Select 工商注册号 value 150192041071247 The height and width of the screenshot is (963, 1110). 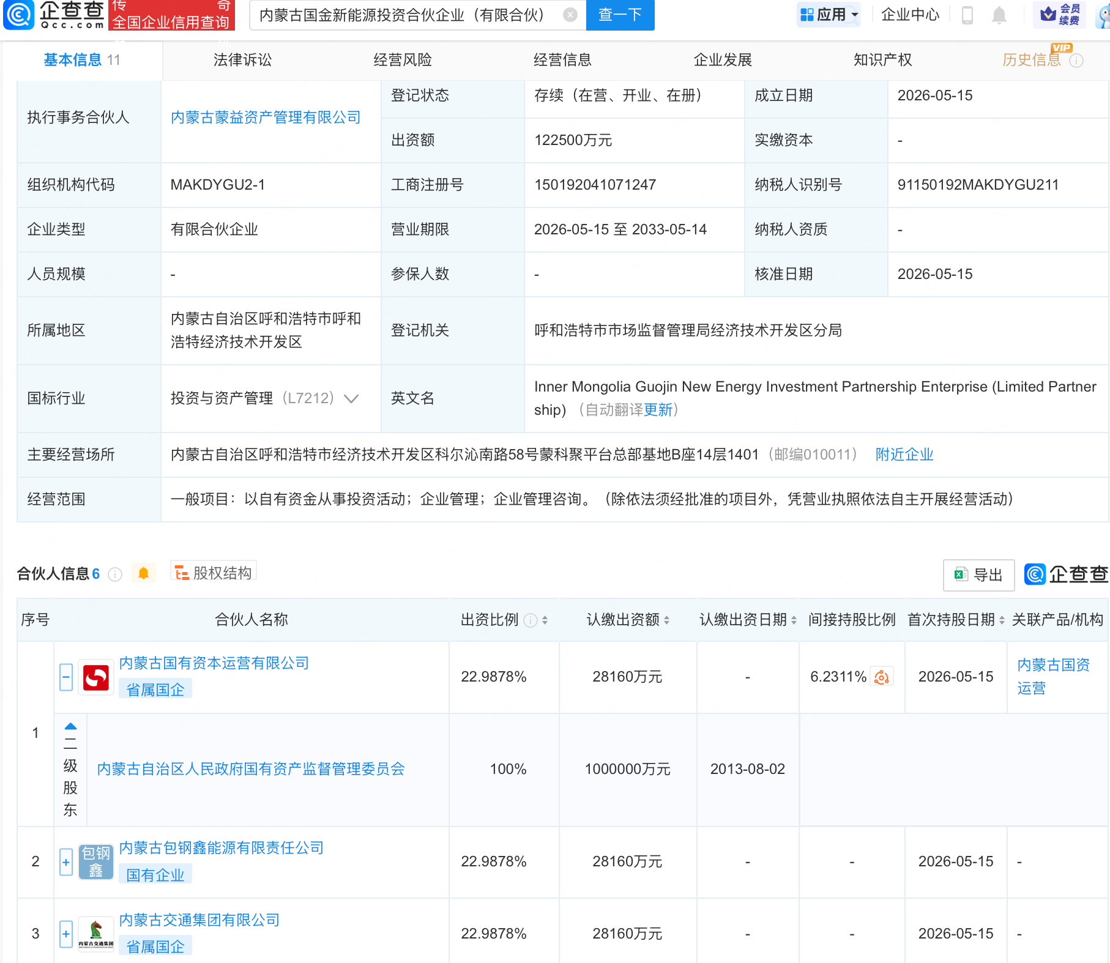595,185
